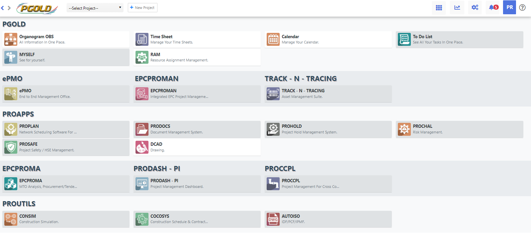
Task: Click 'Construction Schedule & Contract...' text
Action: pos(179,222)
